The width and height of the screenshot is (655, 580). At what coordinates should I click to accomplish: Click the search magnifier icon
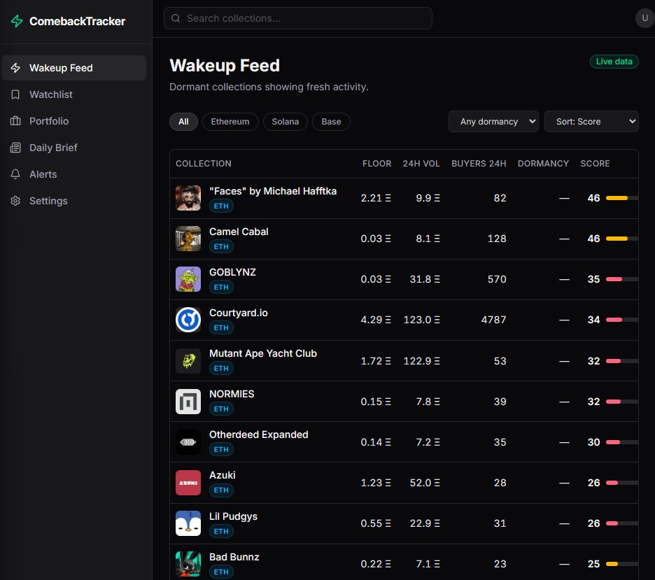point(176,18)
